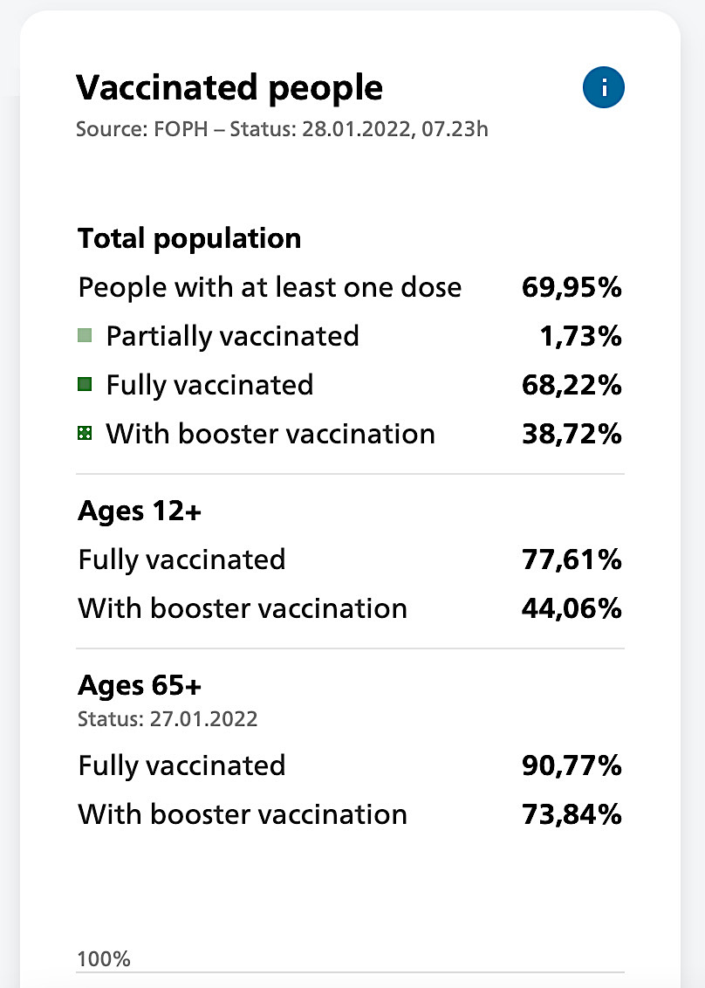The image size is (705, 988).
Task: Click the 68,22% fully vaccinated value
Action: (x=572, y=385)
